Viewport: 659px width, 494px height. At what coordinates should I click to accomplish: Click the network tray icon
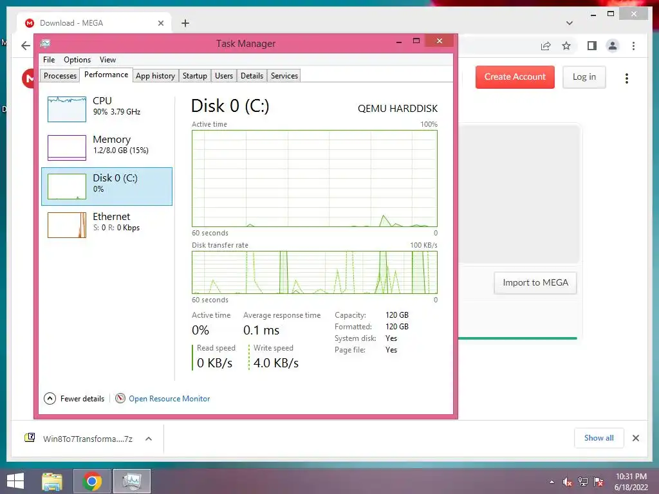tap(583, 482)
